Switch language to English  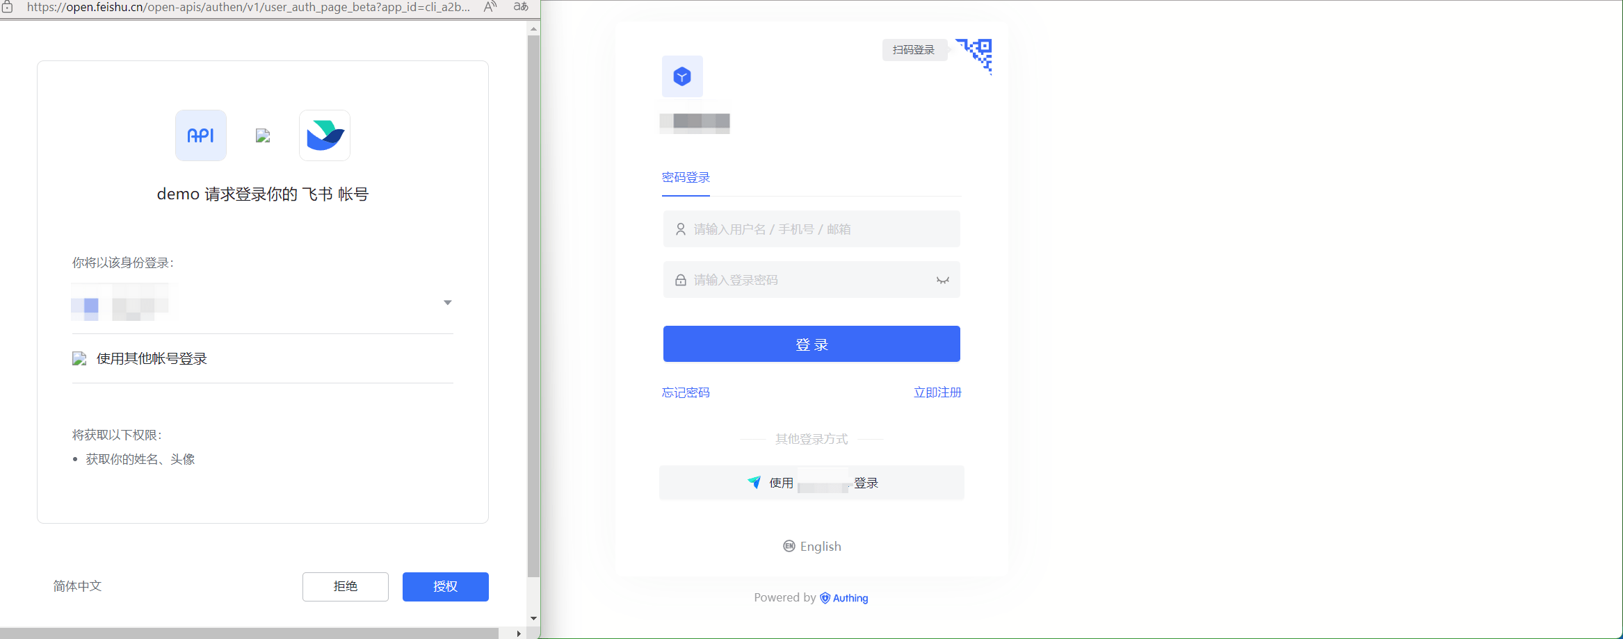[812, 547]
